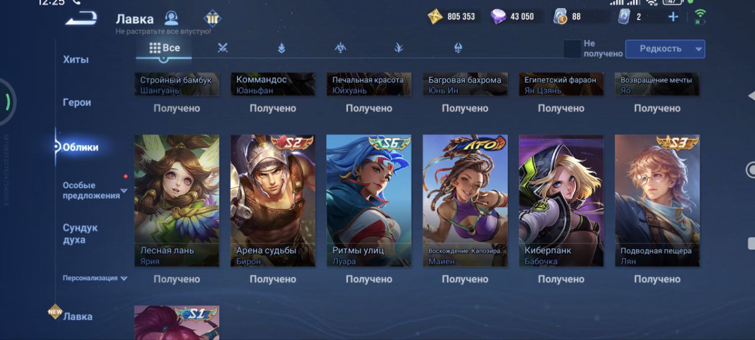Filter skins by the crossed swords class icon

(222, 48)
